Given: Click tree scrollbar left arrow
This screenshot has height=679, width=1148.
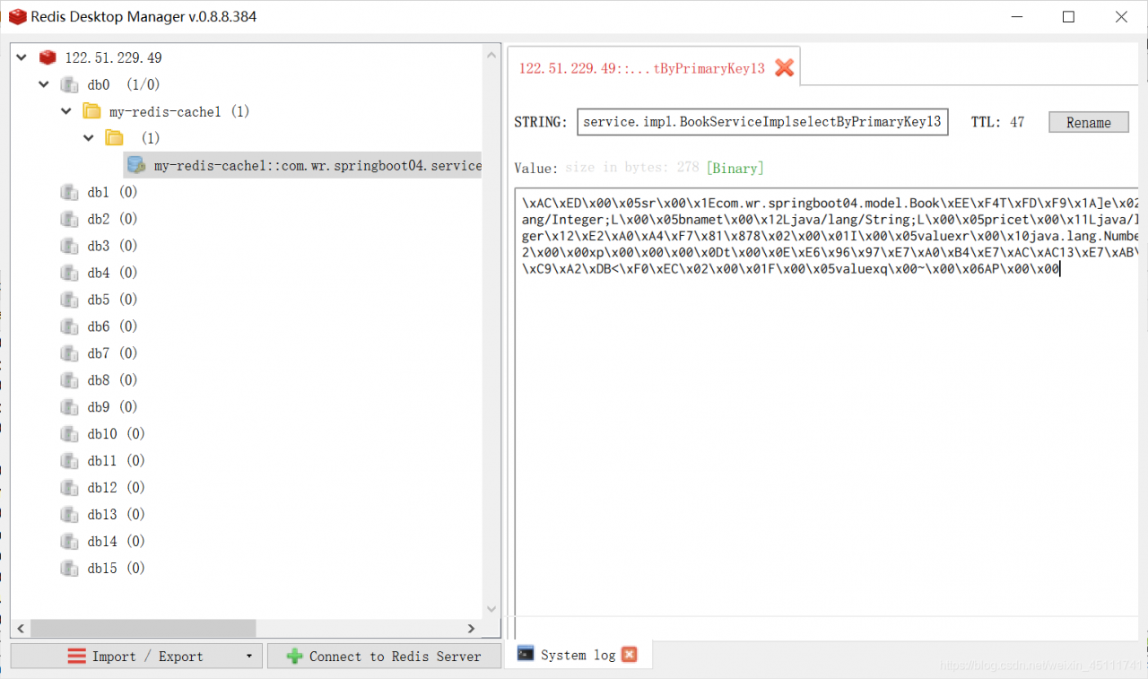Looking at the screenshot, I should 20,629.
